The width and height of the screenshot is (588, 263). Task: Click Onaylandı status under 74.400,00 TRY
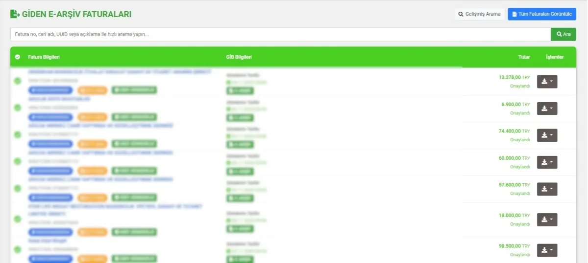coord(520,140)
